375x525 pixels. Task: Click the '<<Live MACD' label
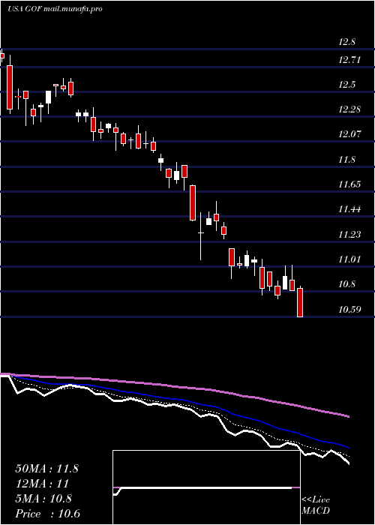(316, 505)
